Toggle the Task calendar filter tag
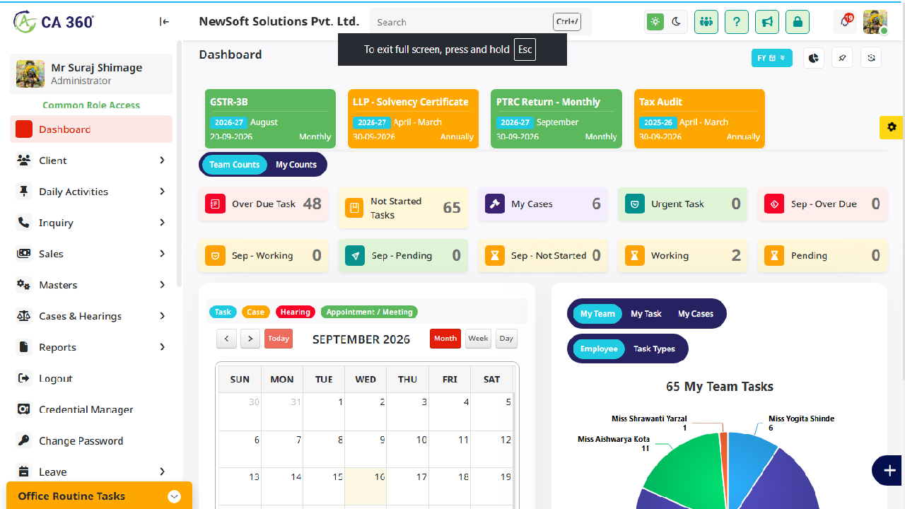The width and height of the screenshot is (905, 509). click(x=223, y=312)
